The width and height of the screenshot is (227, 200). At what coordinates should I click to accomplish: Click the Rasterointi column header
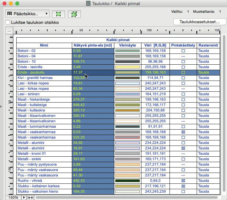[208, 45]
